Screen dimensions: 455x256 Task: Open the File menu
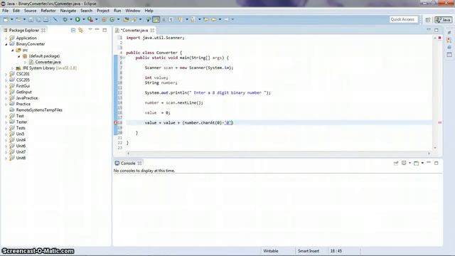(5, 11)
